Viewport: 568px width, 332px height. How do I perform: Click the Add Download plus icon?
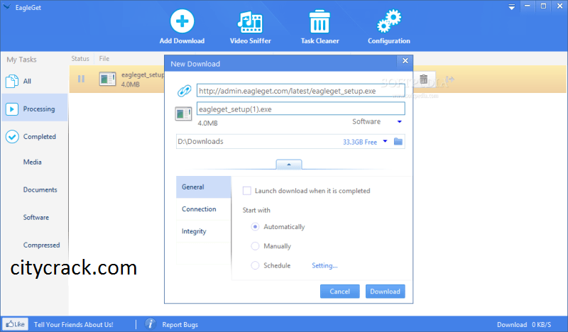[x=182, y=21]
